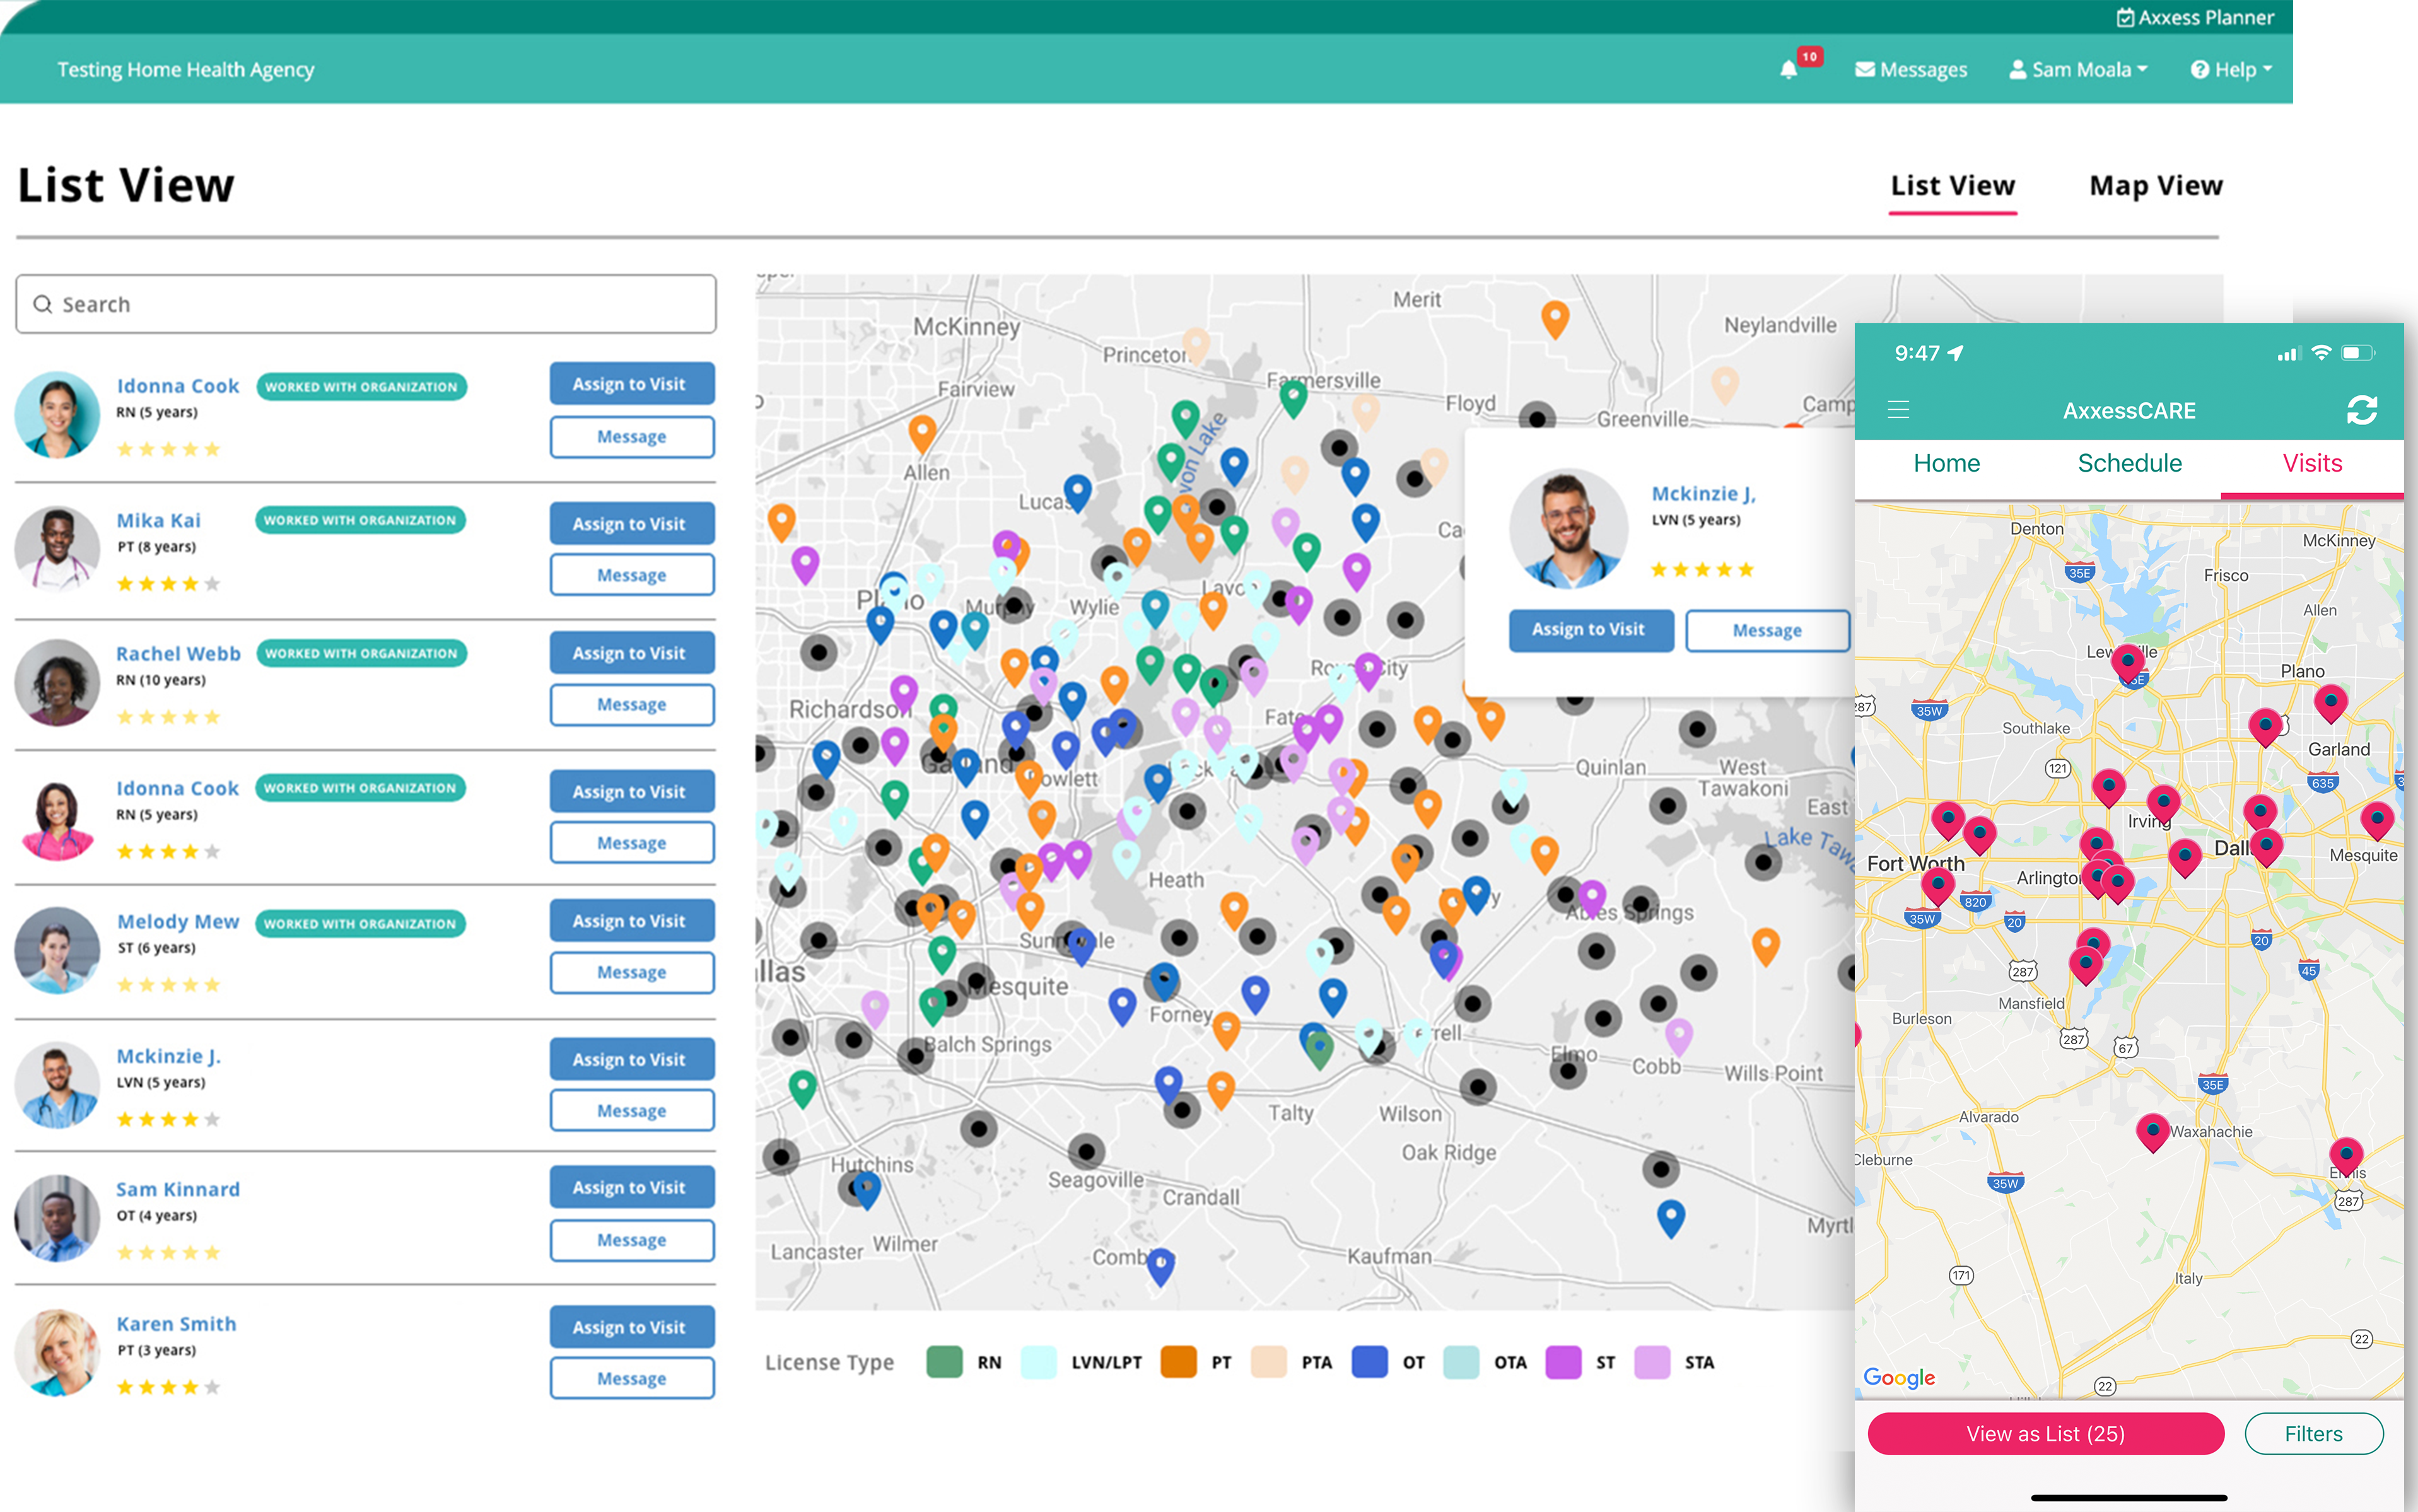Click the red 10 notification badge
This screenshot has height=1512, width=2418.
(1810, 57)
